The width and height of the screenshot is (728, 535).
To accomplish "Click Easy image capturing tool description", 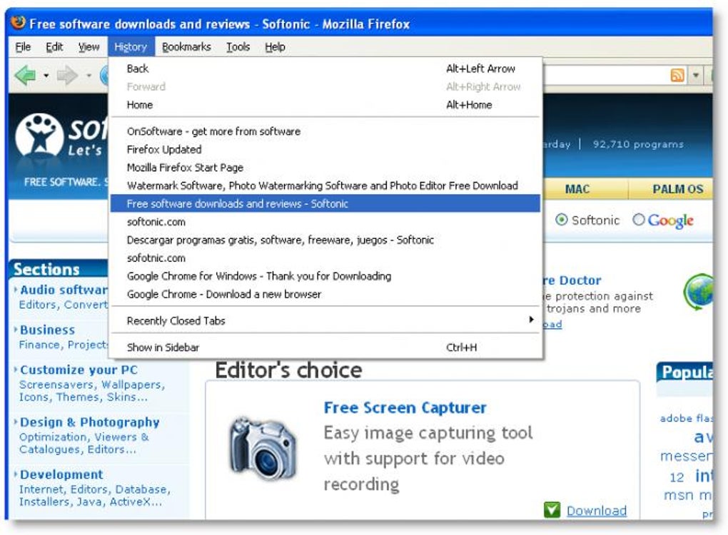I will (428, 459).
